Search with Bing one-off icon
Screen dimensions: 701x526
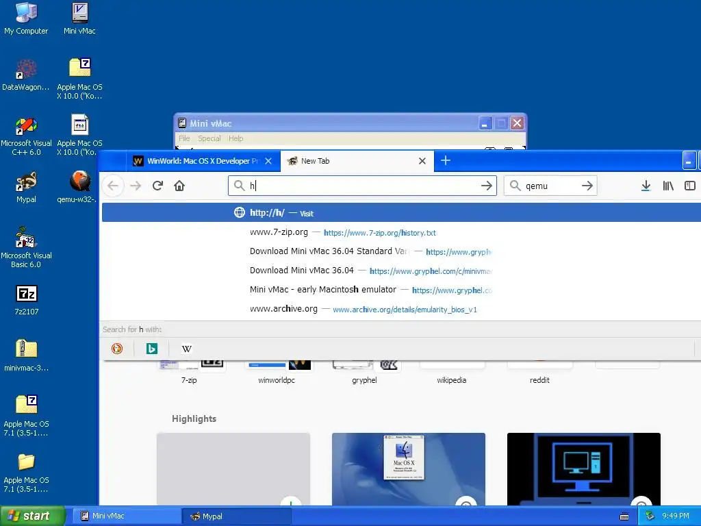click(152, 349)
